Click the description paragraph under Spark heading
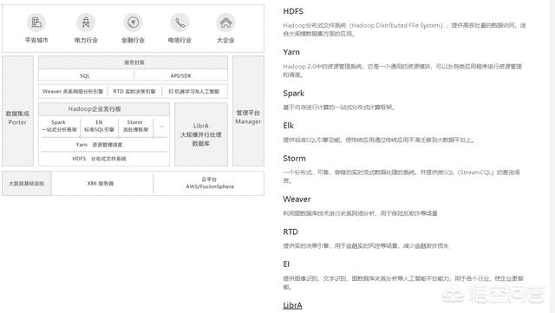Viewport: 555px width, 313px height. (x=339, y=108)
